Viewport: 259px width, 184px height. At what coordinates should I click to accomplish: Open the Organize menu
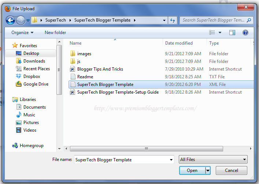(x=22, y=33)
